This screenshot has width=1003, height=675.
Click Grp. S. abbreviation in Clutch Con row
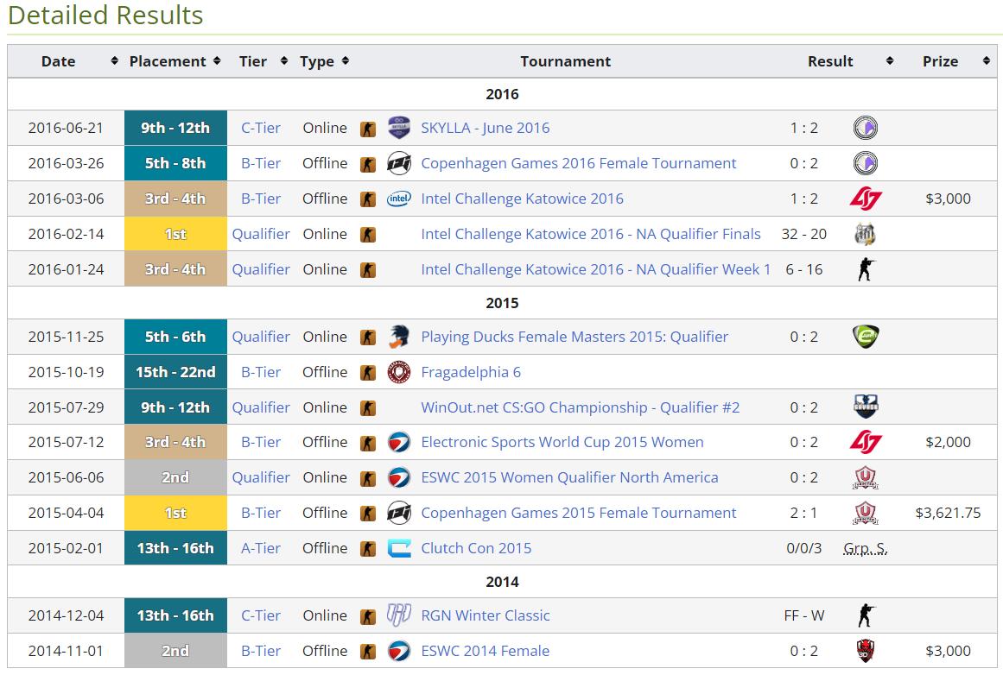click(x=866, y=548)
